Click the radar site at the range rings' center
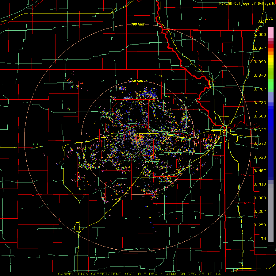 click(138, 138)
